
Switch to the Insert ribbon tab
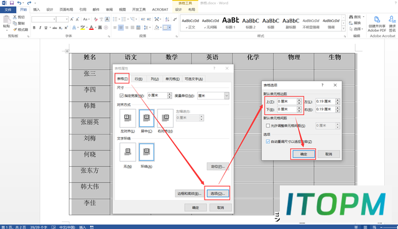[x=37, y=10]
